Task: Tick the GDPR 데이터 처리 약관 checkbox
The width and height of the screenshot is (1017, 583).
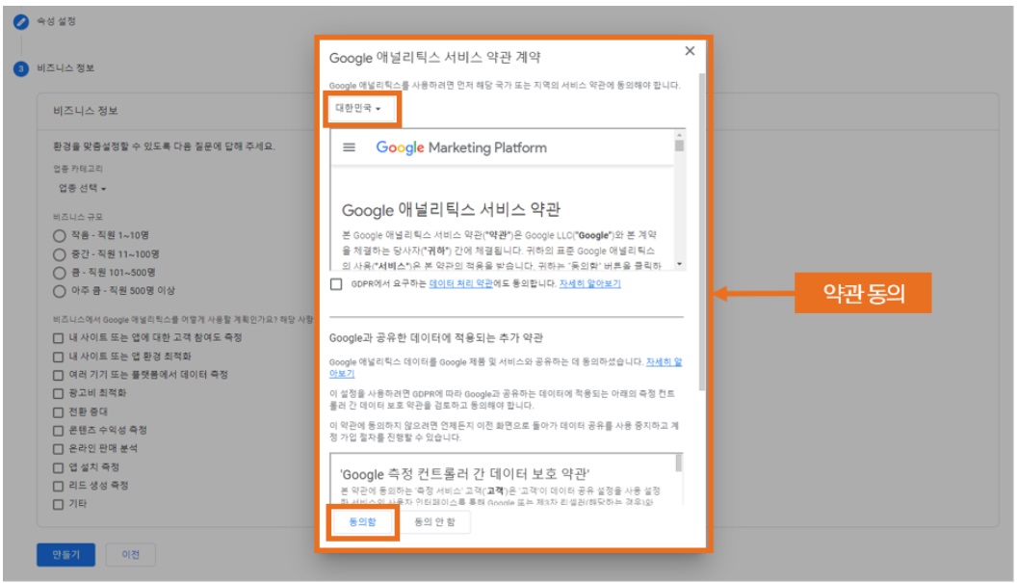Action: tap(336, 283)
